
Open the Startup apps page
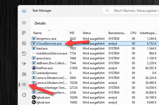(x=24, y=64)
